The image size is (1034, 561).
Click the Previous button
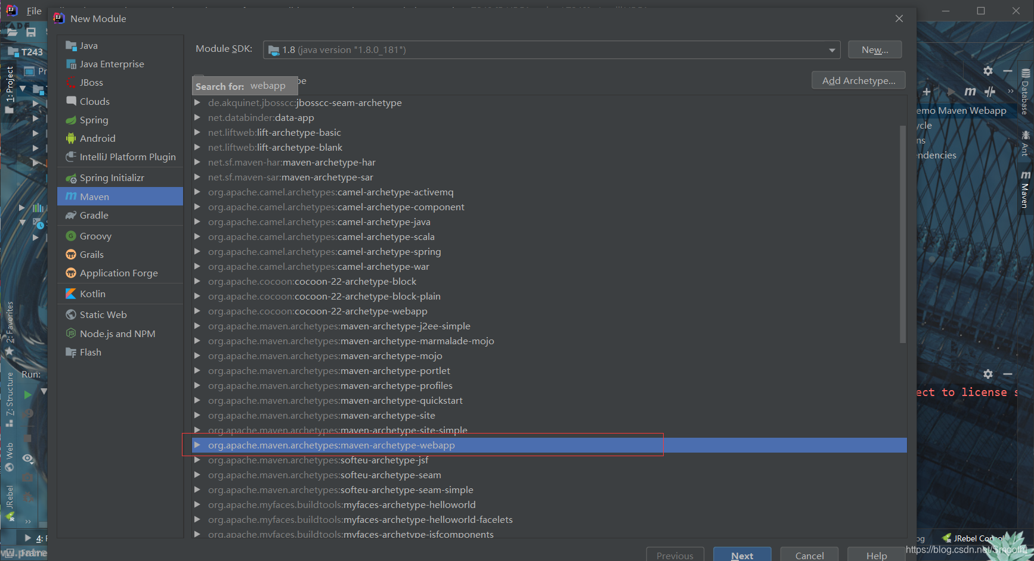(x=675, y=554)
